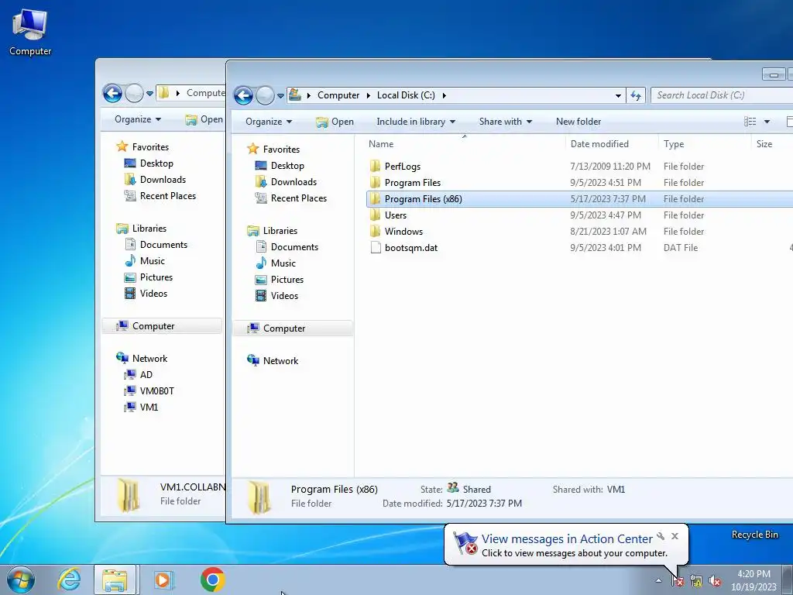The width and height of the screenshot is (793, 595).
Task: Click Windows Explorer taskbar button
Action: point(115,580)
